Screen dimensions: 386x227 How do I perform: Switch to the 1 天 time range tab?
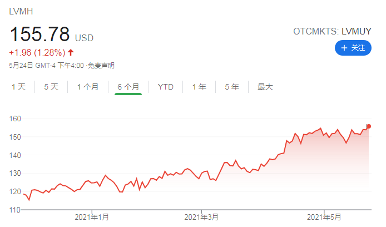(x=19, y=87)
